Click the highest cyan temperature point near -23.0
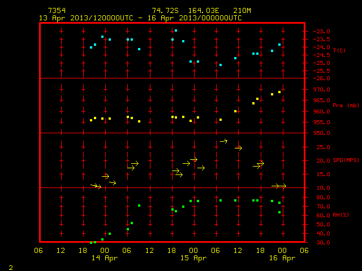This screenshot has width=362, height=271. tap(176, 30)
